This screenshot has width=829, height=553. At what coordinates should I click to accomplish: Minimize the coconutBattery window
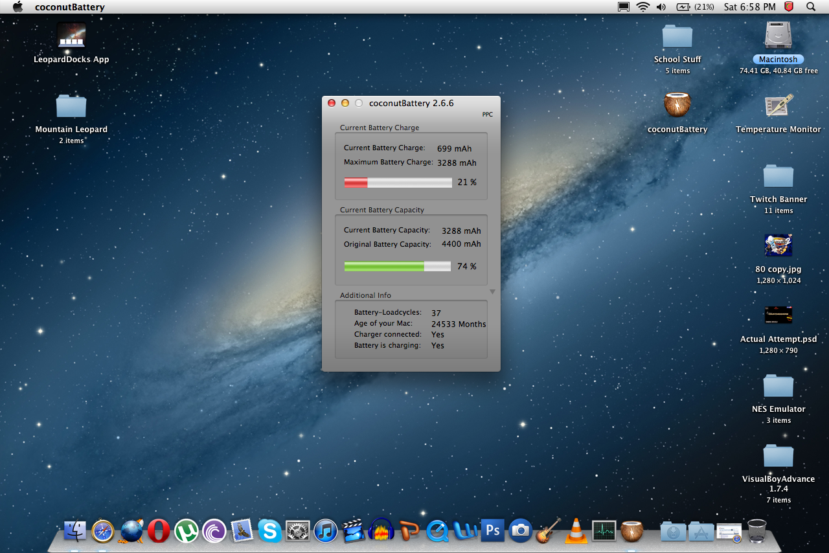345,103
